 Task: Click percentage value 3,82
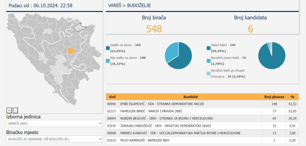(x=292, y=133)
